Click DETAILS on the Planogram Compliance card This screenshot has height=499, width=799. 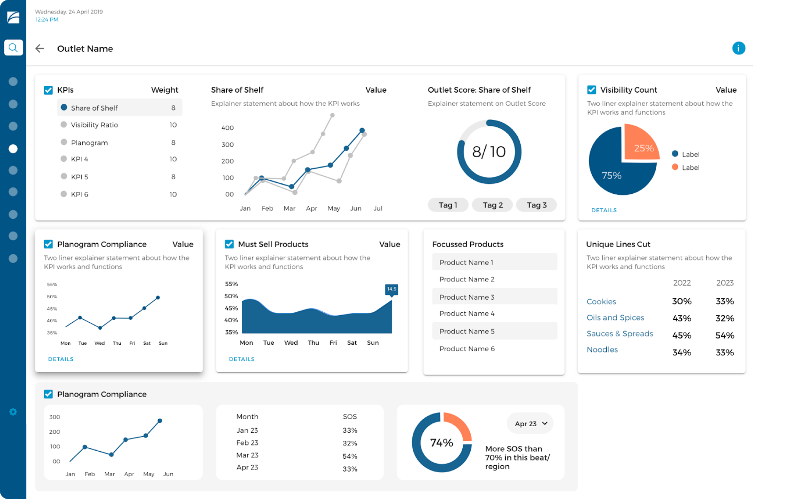(x=60, y=359)
